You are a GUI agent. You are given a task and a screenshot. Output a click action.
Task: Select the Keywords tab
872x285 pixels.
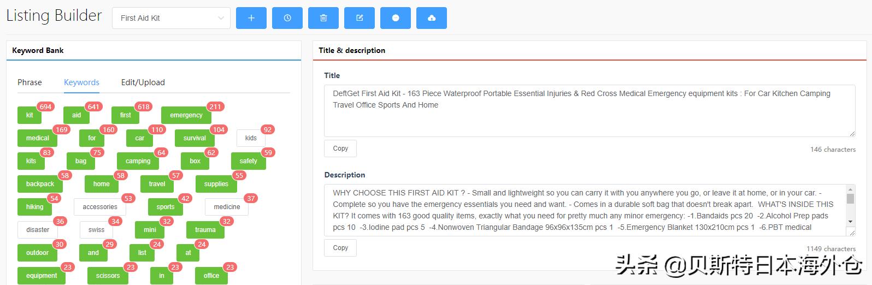tap(81, 82)
